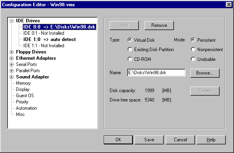
Task: Open the Misc settings item
Action: [x=20, y=114]
